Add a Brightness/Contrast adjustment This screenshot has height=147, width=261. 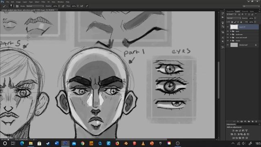tap(233, 131)
